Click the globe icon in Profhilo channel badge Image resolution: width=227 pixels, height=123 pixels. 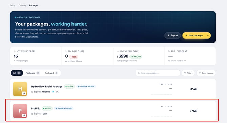tap(57, 108)
